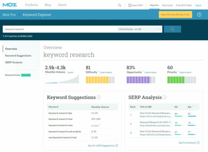Click the Log in link
This screenshot has height=152, width=208.
pyautogui.click(x=198, y=5)
